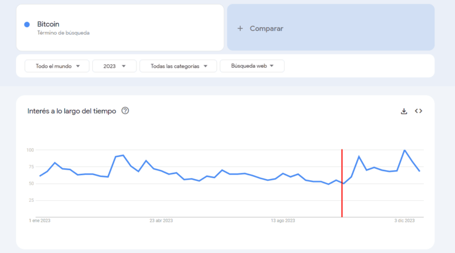455x253 pixels.
Task: Click the download data icon
Action: [404, 111]
